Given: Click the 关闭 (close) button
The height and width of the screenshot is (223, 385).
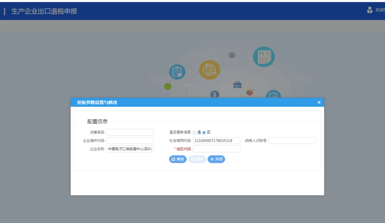Looking at the screenshot, I should (x=216, y=159).
